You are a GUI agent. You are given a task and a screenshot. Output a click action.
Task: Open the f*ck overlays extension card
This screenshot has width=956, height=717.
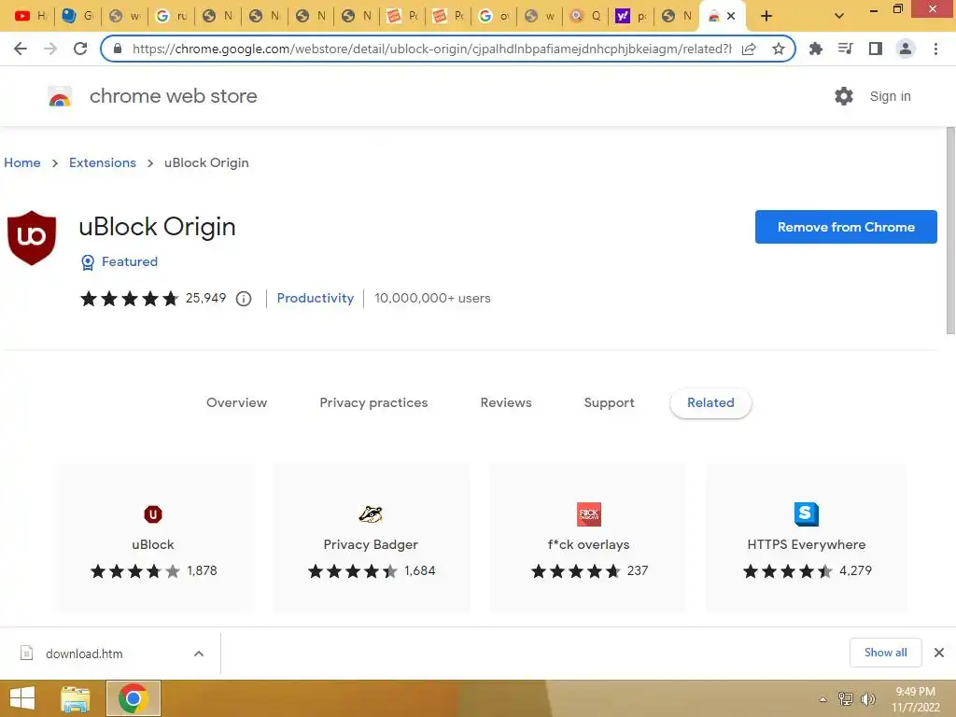[x=588, y=538]
